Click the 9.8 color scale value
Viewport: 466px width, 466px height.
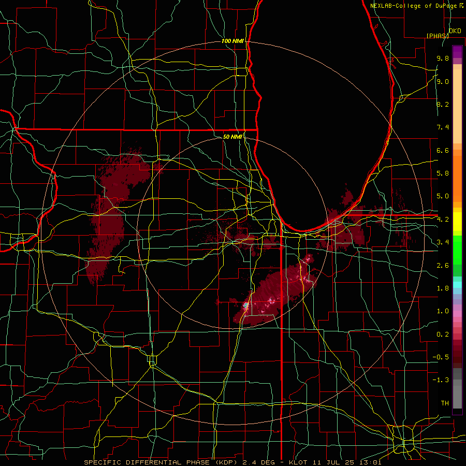tap(443, 59)
